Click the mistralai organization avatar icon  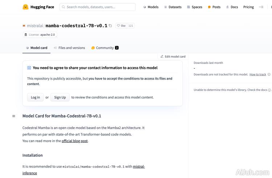coord(24,26)
